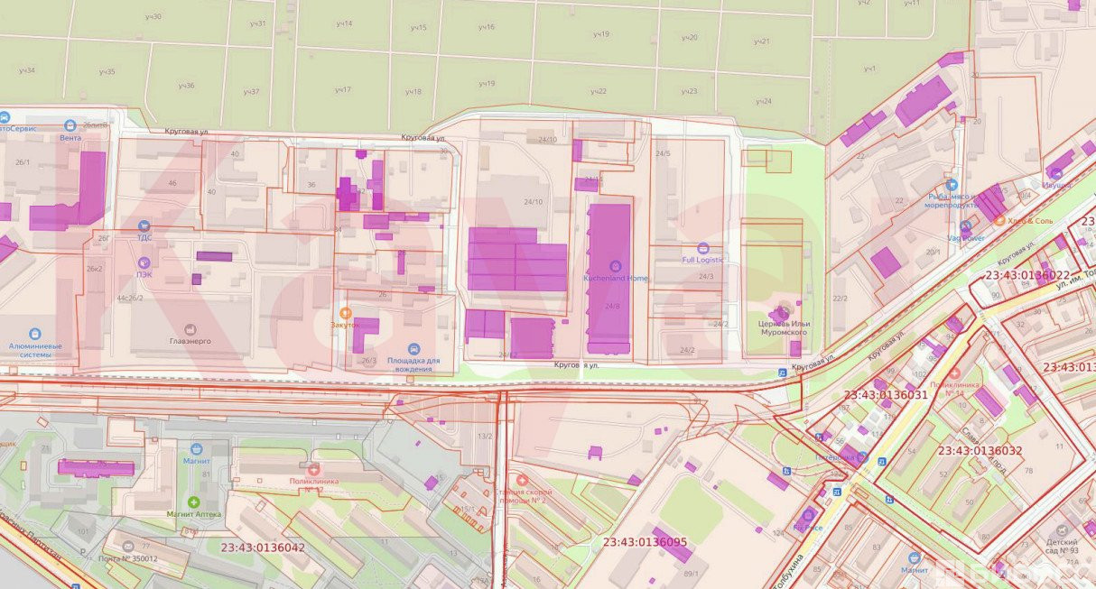Viewport: 1096px width, 589px height.
Task: Select the Full Logistic map marker
Action: click(703, 248)
